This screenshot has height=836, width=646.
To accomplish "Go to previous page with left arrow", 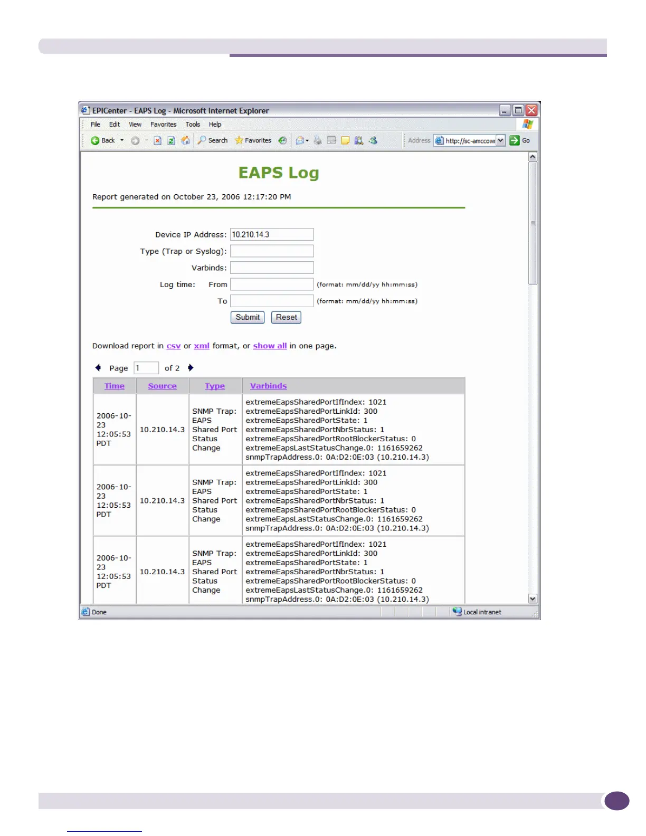I will click(98, 368).
